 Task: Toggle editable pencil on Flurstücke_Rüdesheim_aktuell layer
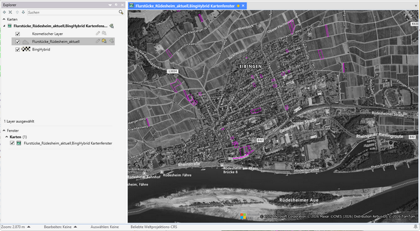pyautogui.click(x=97, y=42)
